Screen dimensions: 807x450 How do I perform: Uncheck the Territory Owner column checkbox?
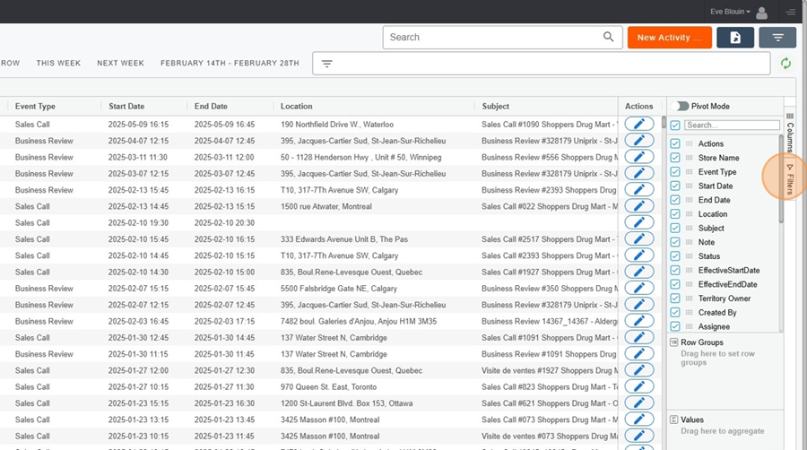pyautogui.click(x=675, y=299)
